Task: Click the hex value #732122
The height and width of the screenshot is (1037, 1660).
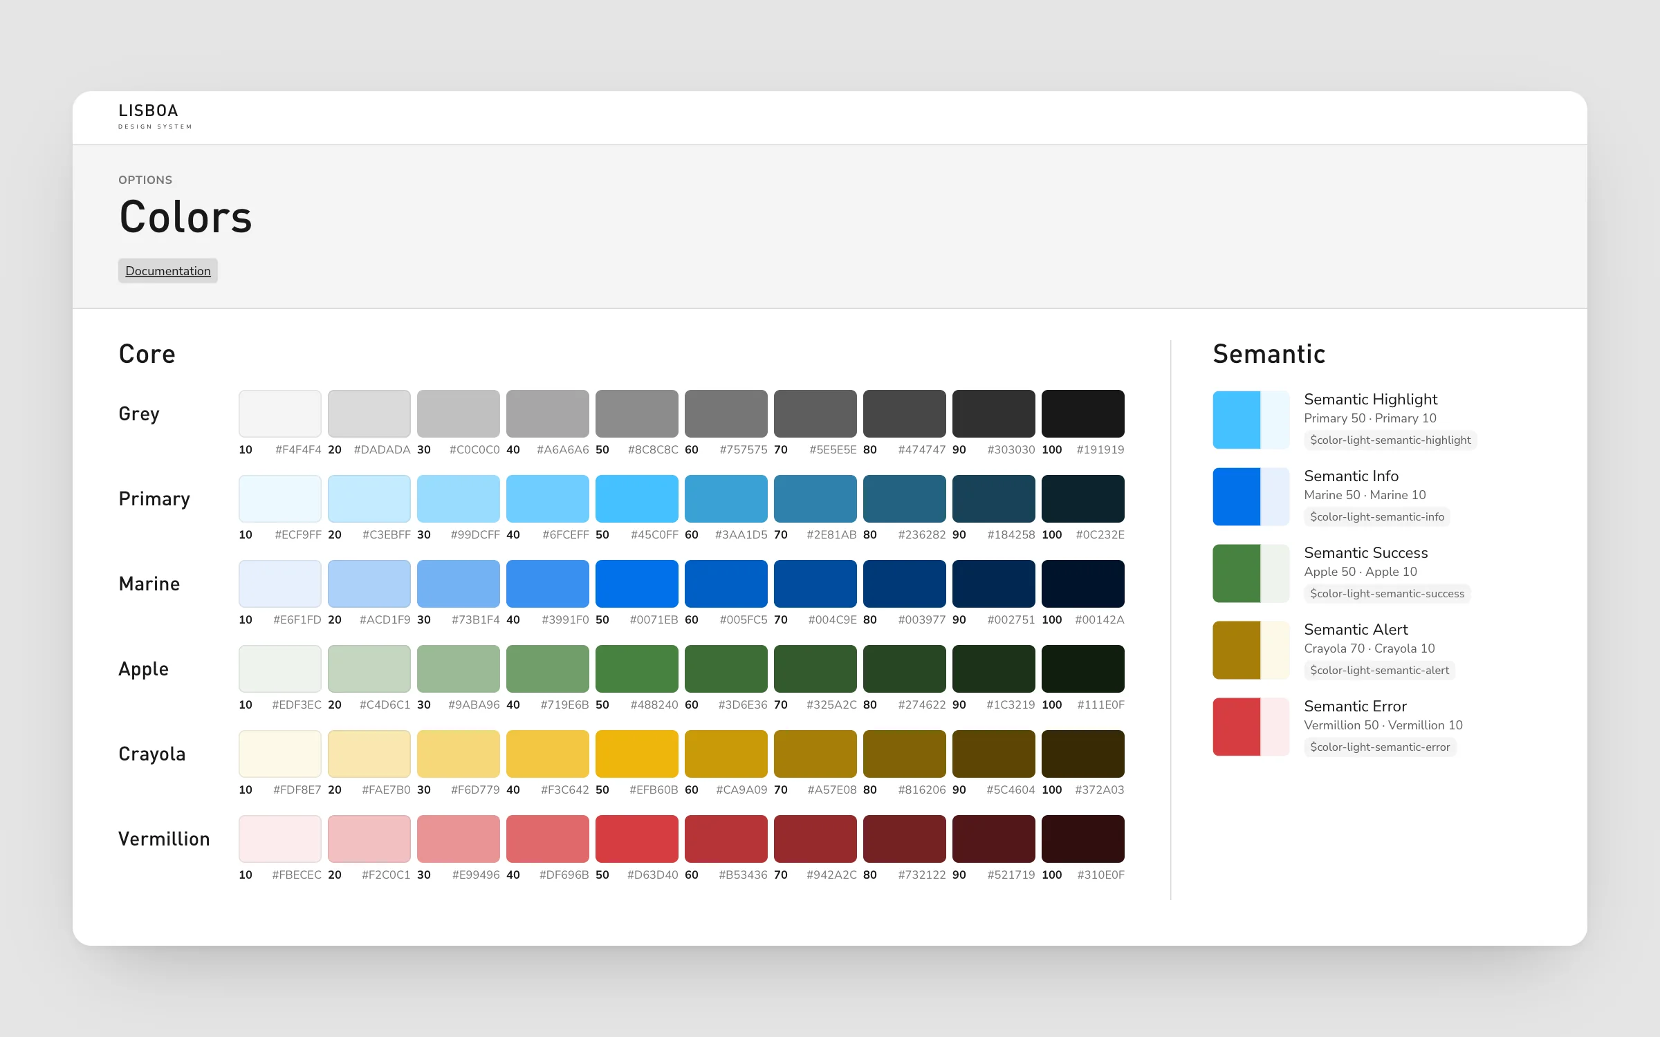Action: pos(921,875)
